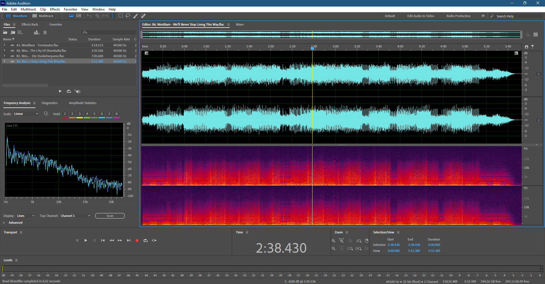Click the trash icon in Files panel
Viewport: 545px width, 284px height.
(45, 32)
